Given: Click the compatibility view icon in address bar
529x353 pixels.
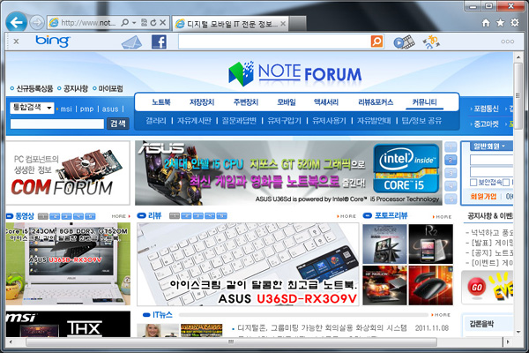Looking at the screenshot, I should [x=144, y=23].
